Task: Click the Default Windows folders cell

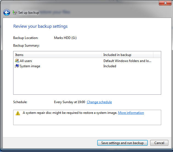Action: tap(127, 61)
